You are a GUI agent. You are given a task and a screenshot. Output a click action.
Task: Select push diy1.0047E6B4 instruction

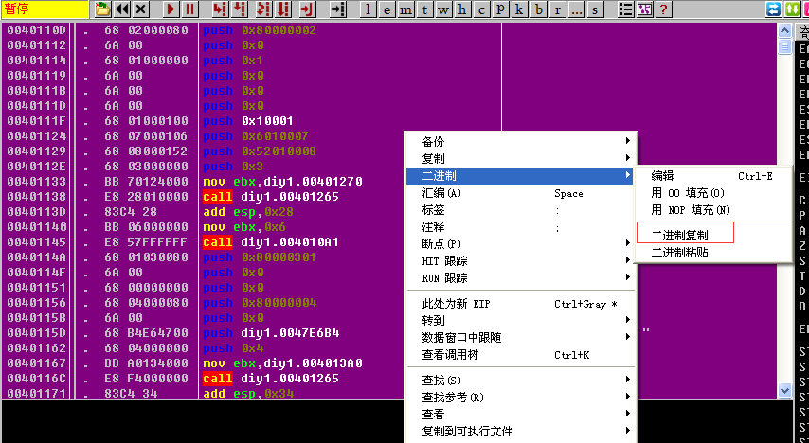[271, 332]
